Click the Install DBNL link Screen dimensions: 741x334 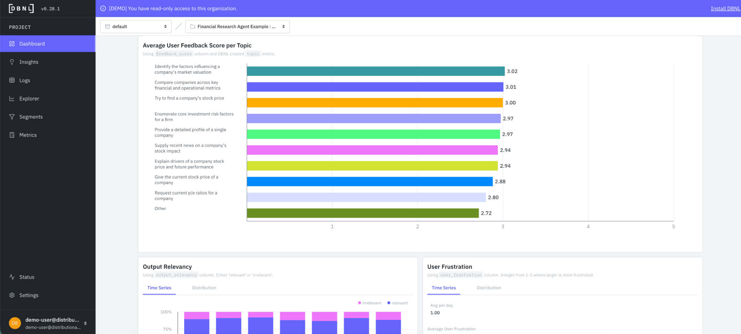[x=725, y=9]
